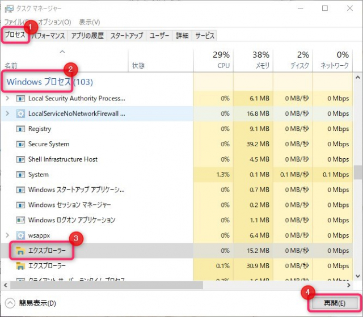
Task: Maximize the Task Manager window
Action: 325,9
